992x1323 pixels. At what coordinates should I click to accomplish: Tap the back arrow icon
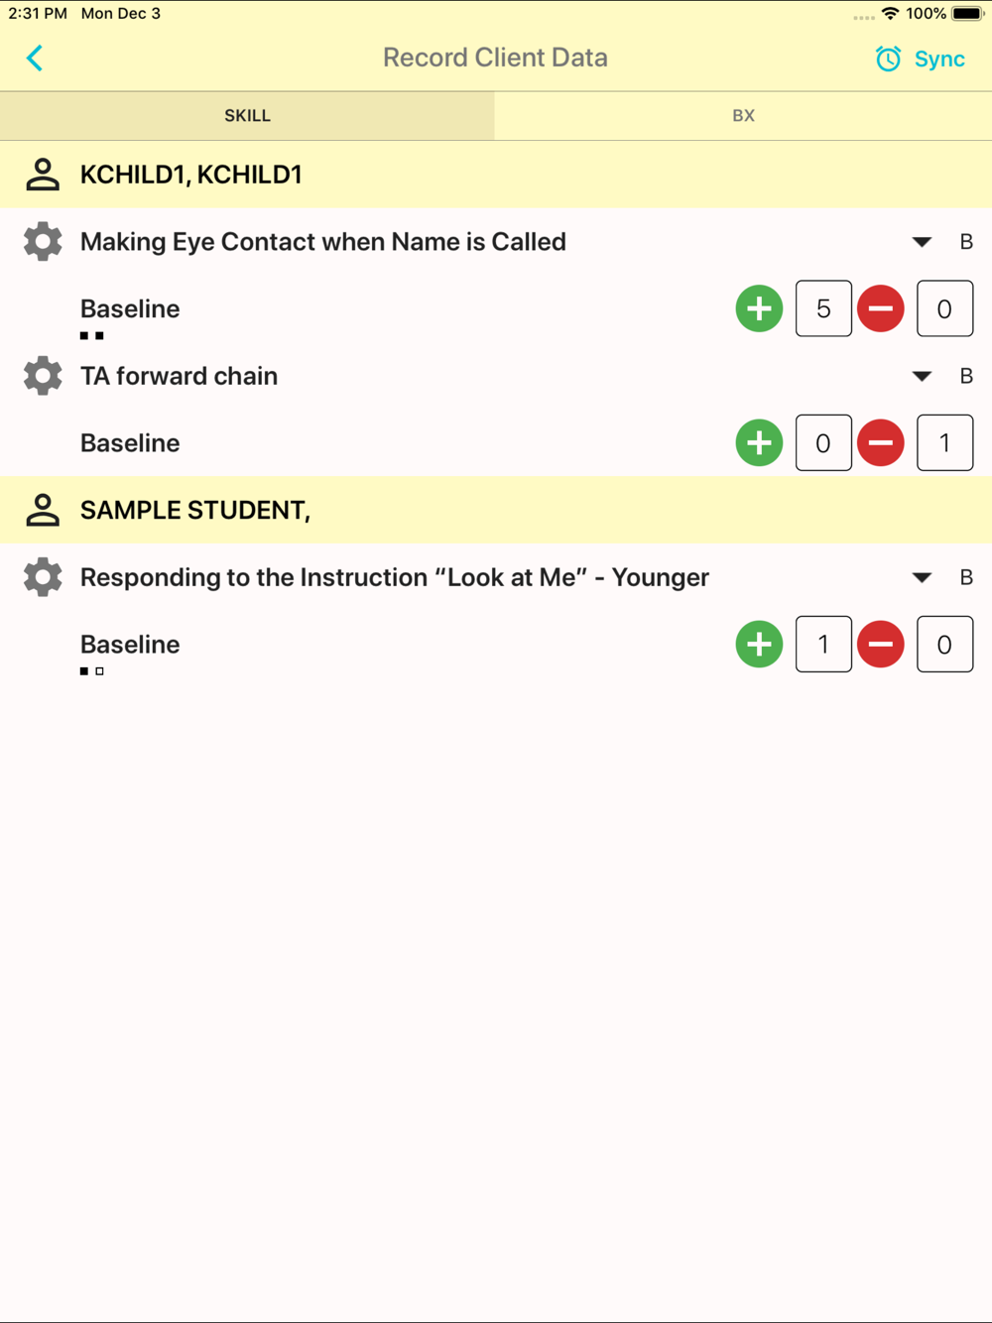click(35, 59)
